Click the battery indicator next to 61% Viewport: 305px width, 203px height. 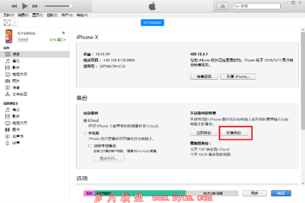point(60,40)
